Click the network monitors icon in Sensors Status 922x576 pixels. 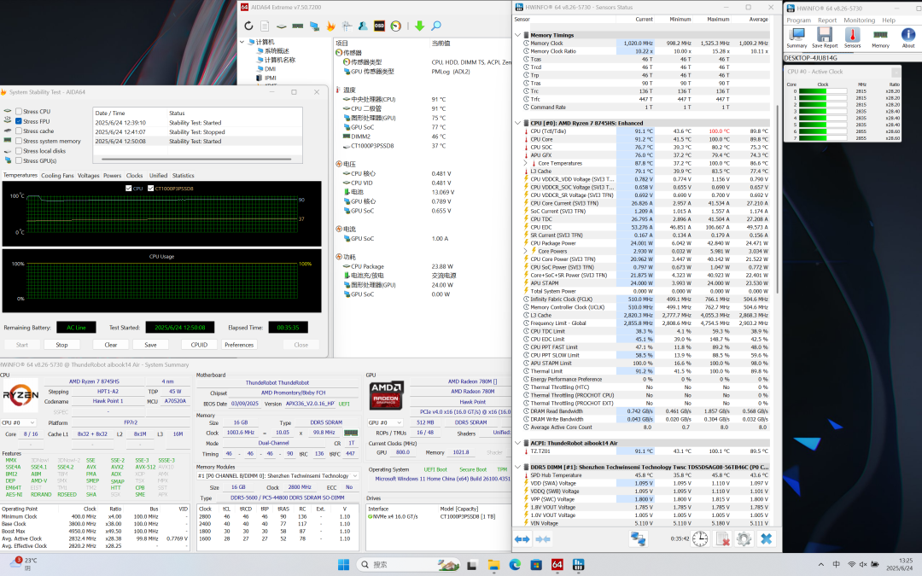point(639,539)
